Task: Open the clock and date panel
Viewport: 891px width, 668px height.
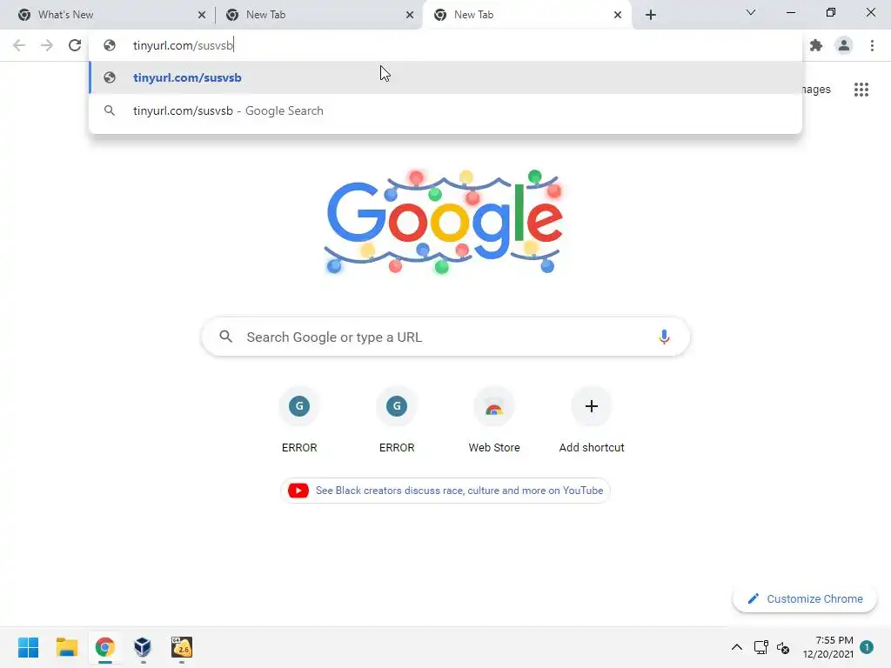Action: (827, 647)
